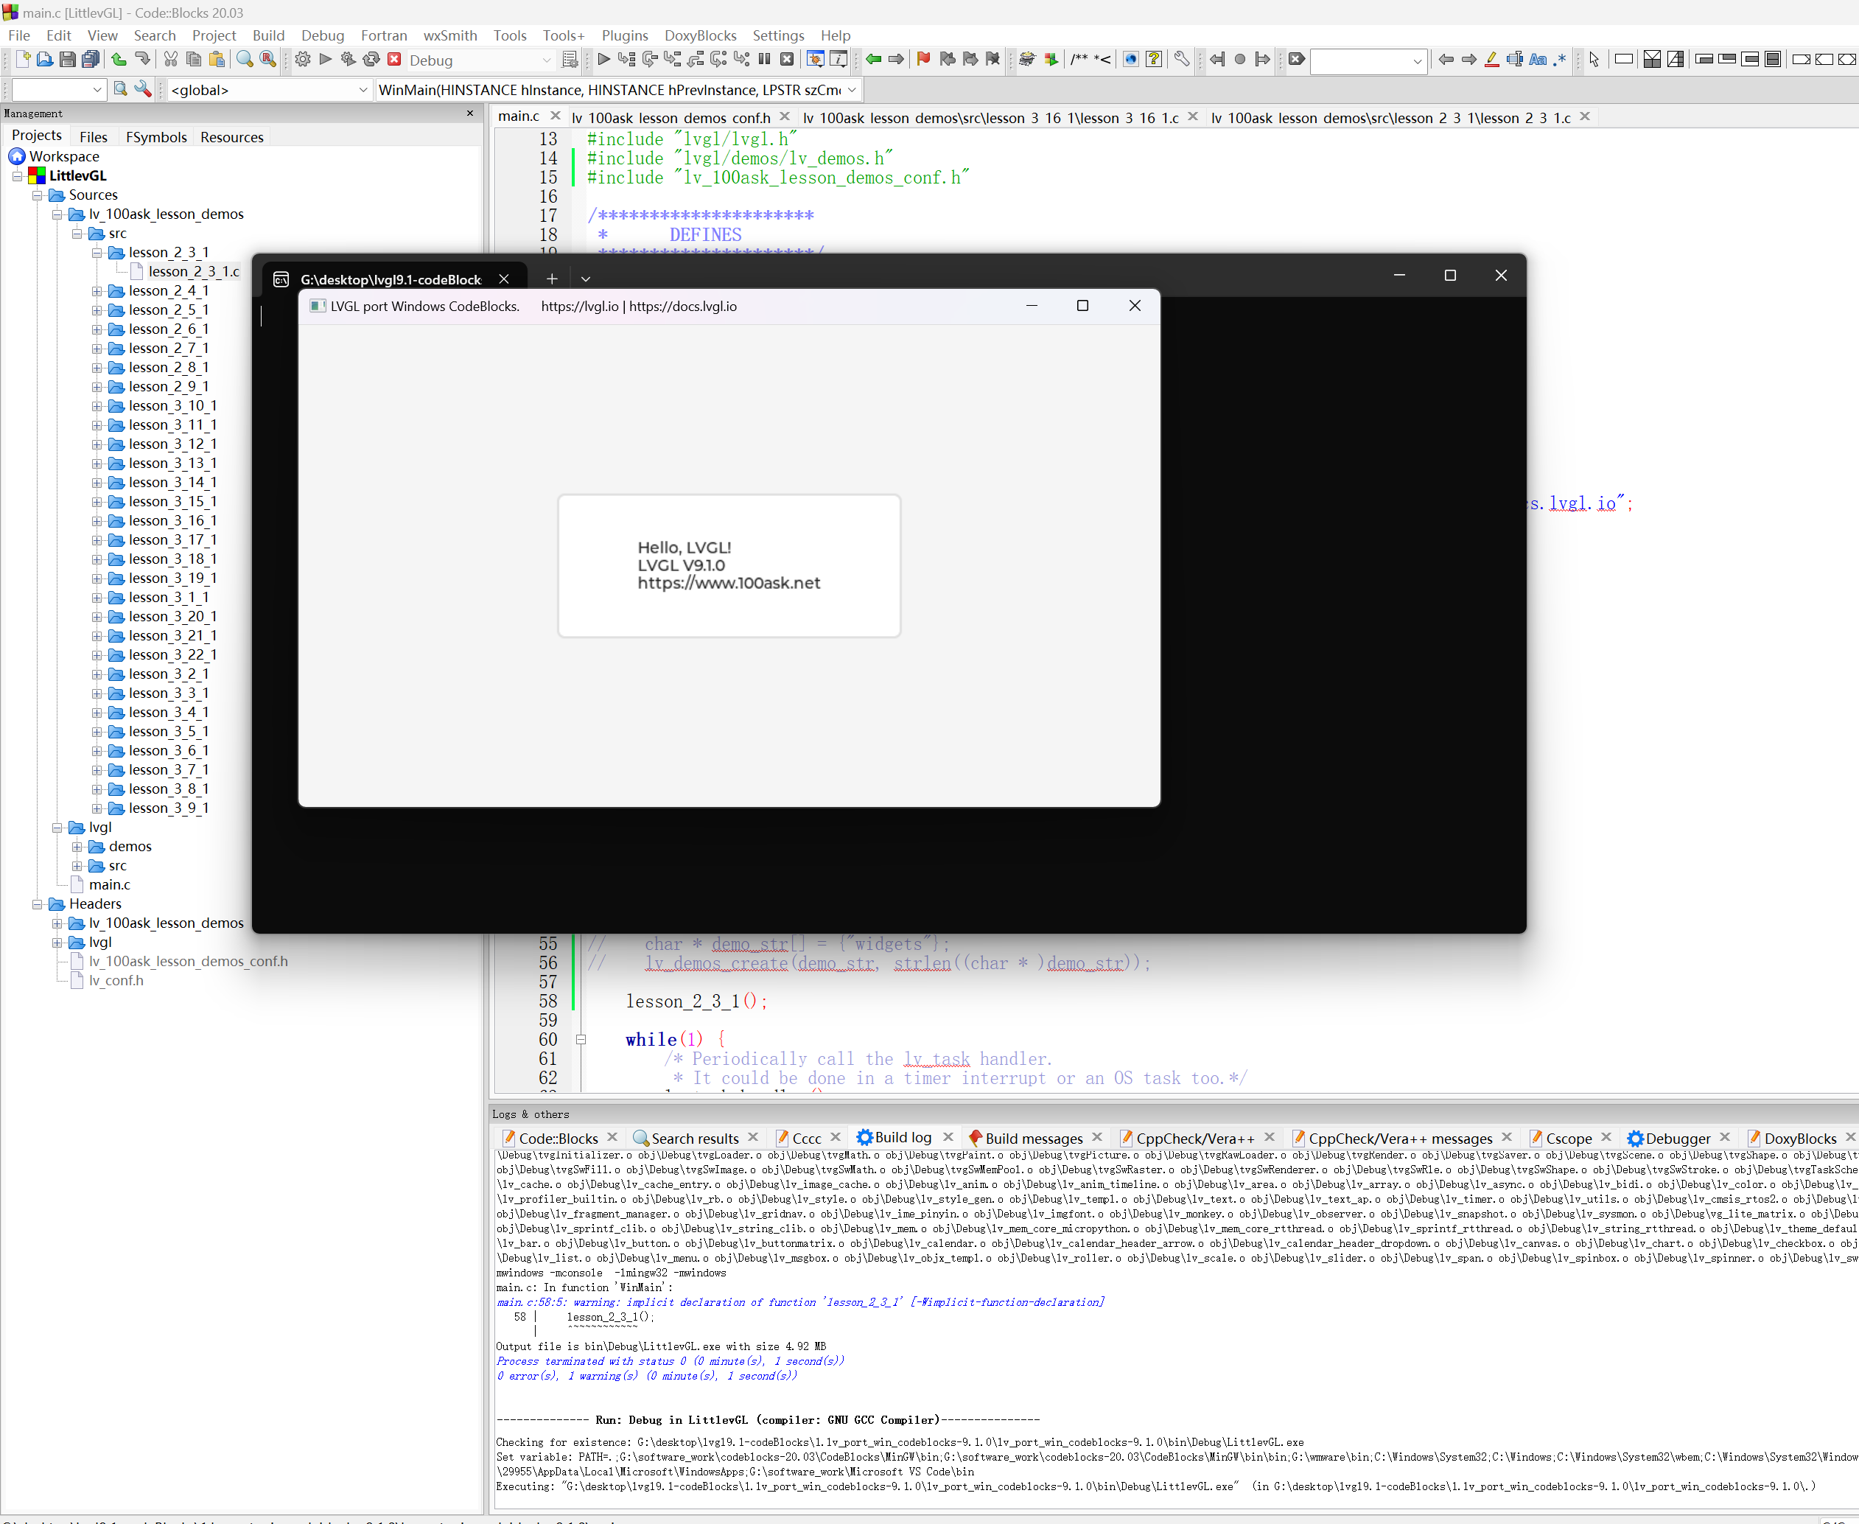Click the red Abort build icon
This screenshot has height=1524, width=1859.
tap(394, 60)
